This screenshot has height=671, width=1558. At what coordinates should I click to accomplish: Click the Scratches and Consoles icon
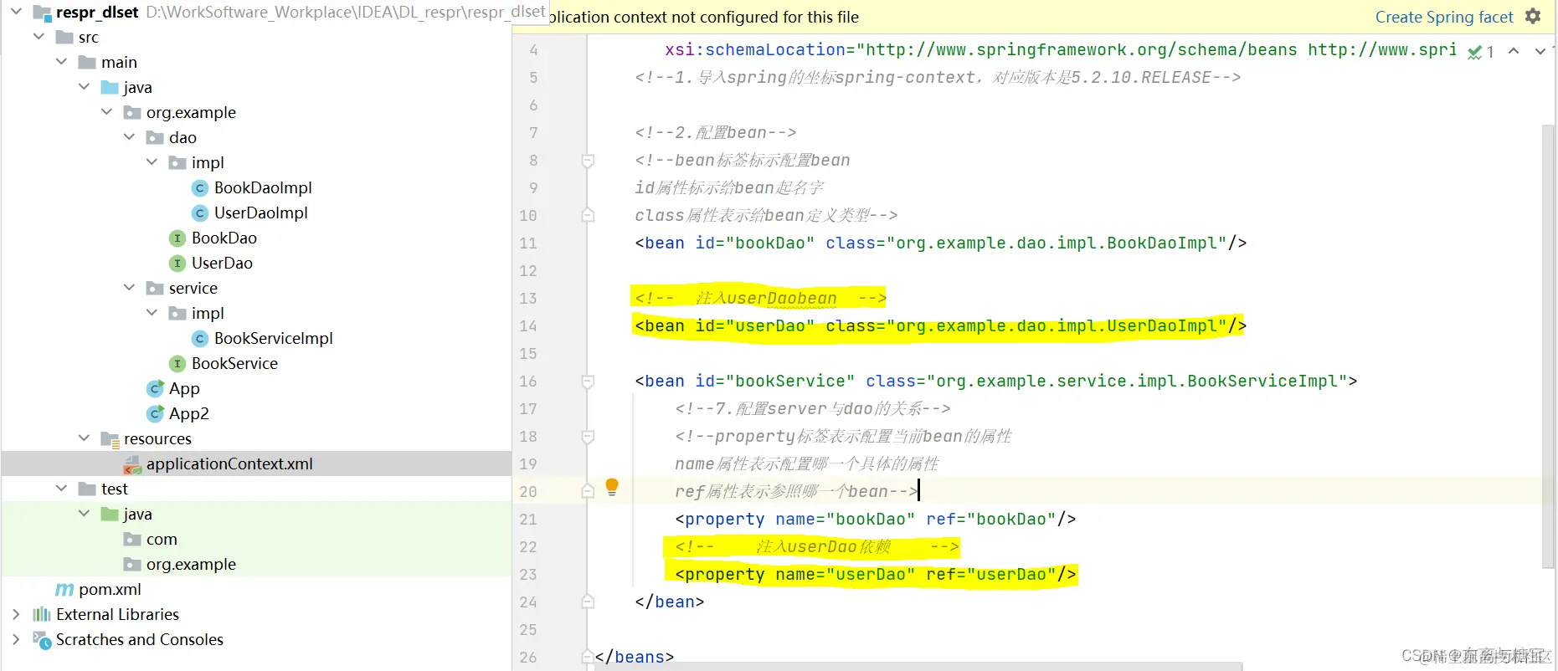[x=42, y=640]
